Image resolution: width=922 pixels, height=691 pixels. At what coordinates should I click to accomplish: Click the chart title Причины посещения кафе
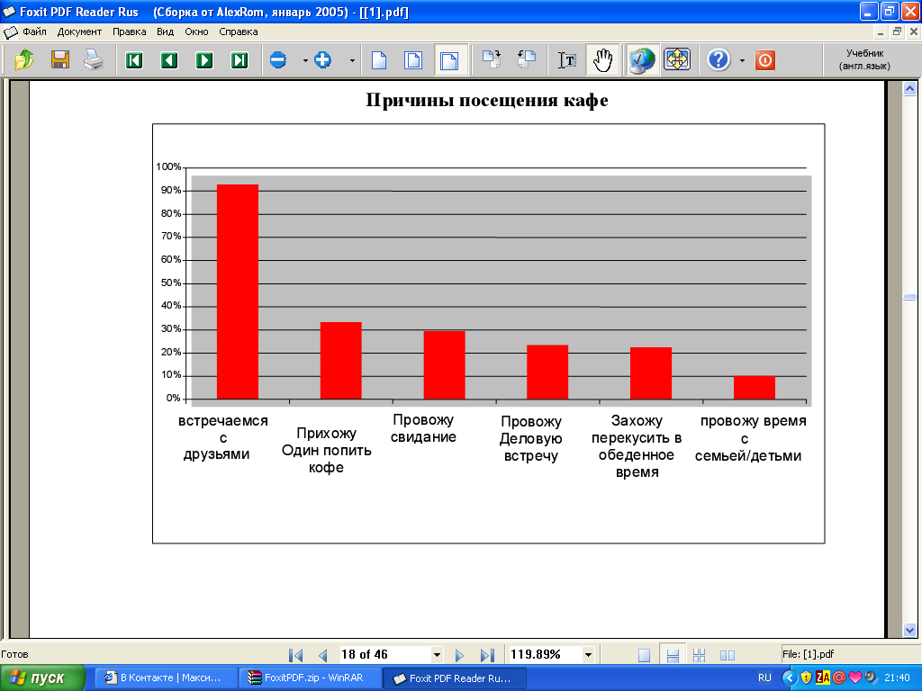(x=487, y=100)
